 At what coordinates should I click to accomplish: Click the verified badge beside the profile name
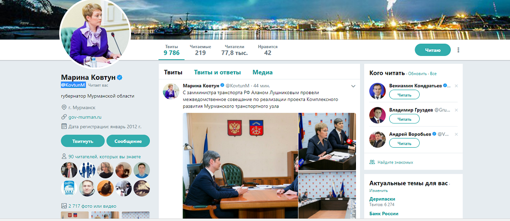(120, 77)
